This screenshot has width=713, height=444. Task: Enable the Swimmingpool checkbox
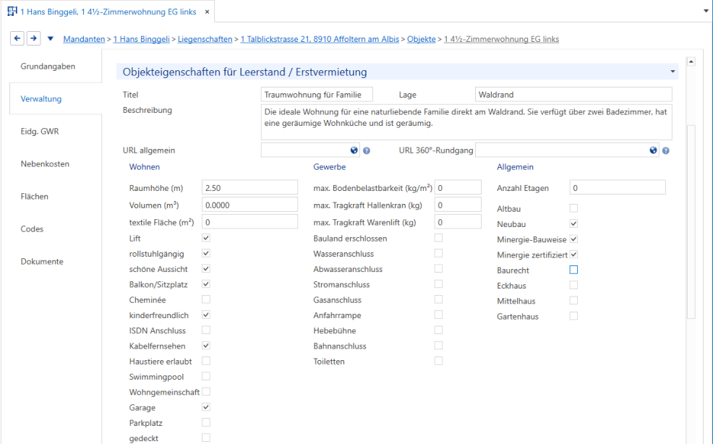click(206, 376)
